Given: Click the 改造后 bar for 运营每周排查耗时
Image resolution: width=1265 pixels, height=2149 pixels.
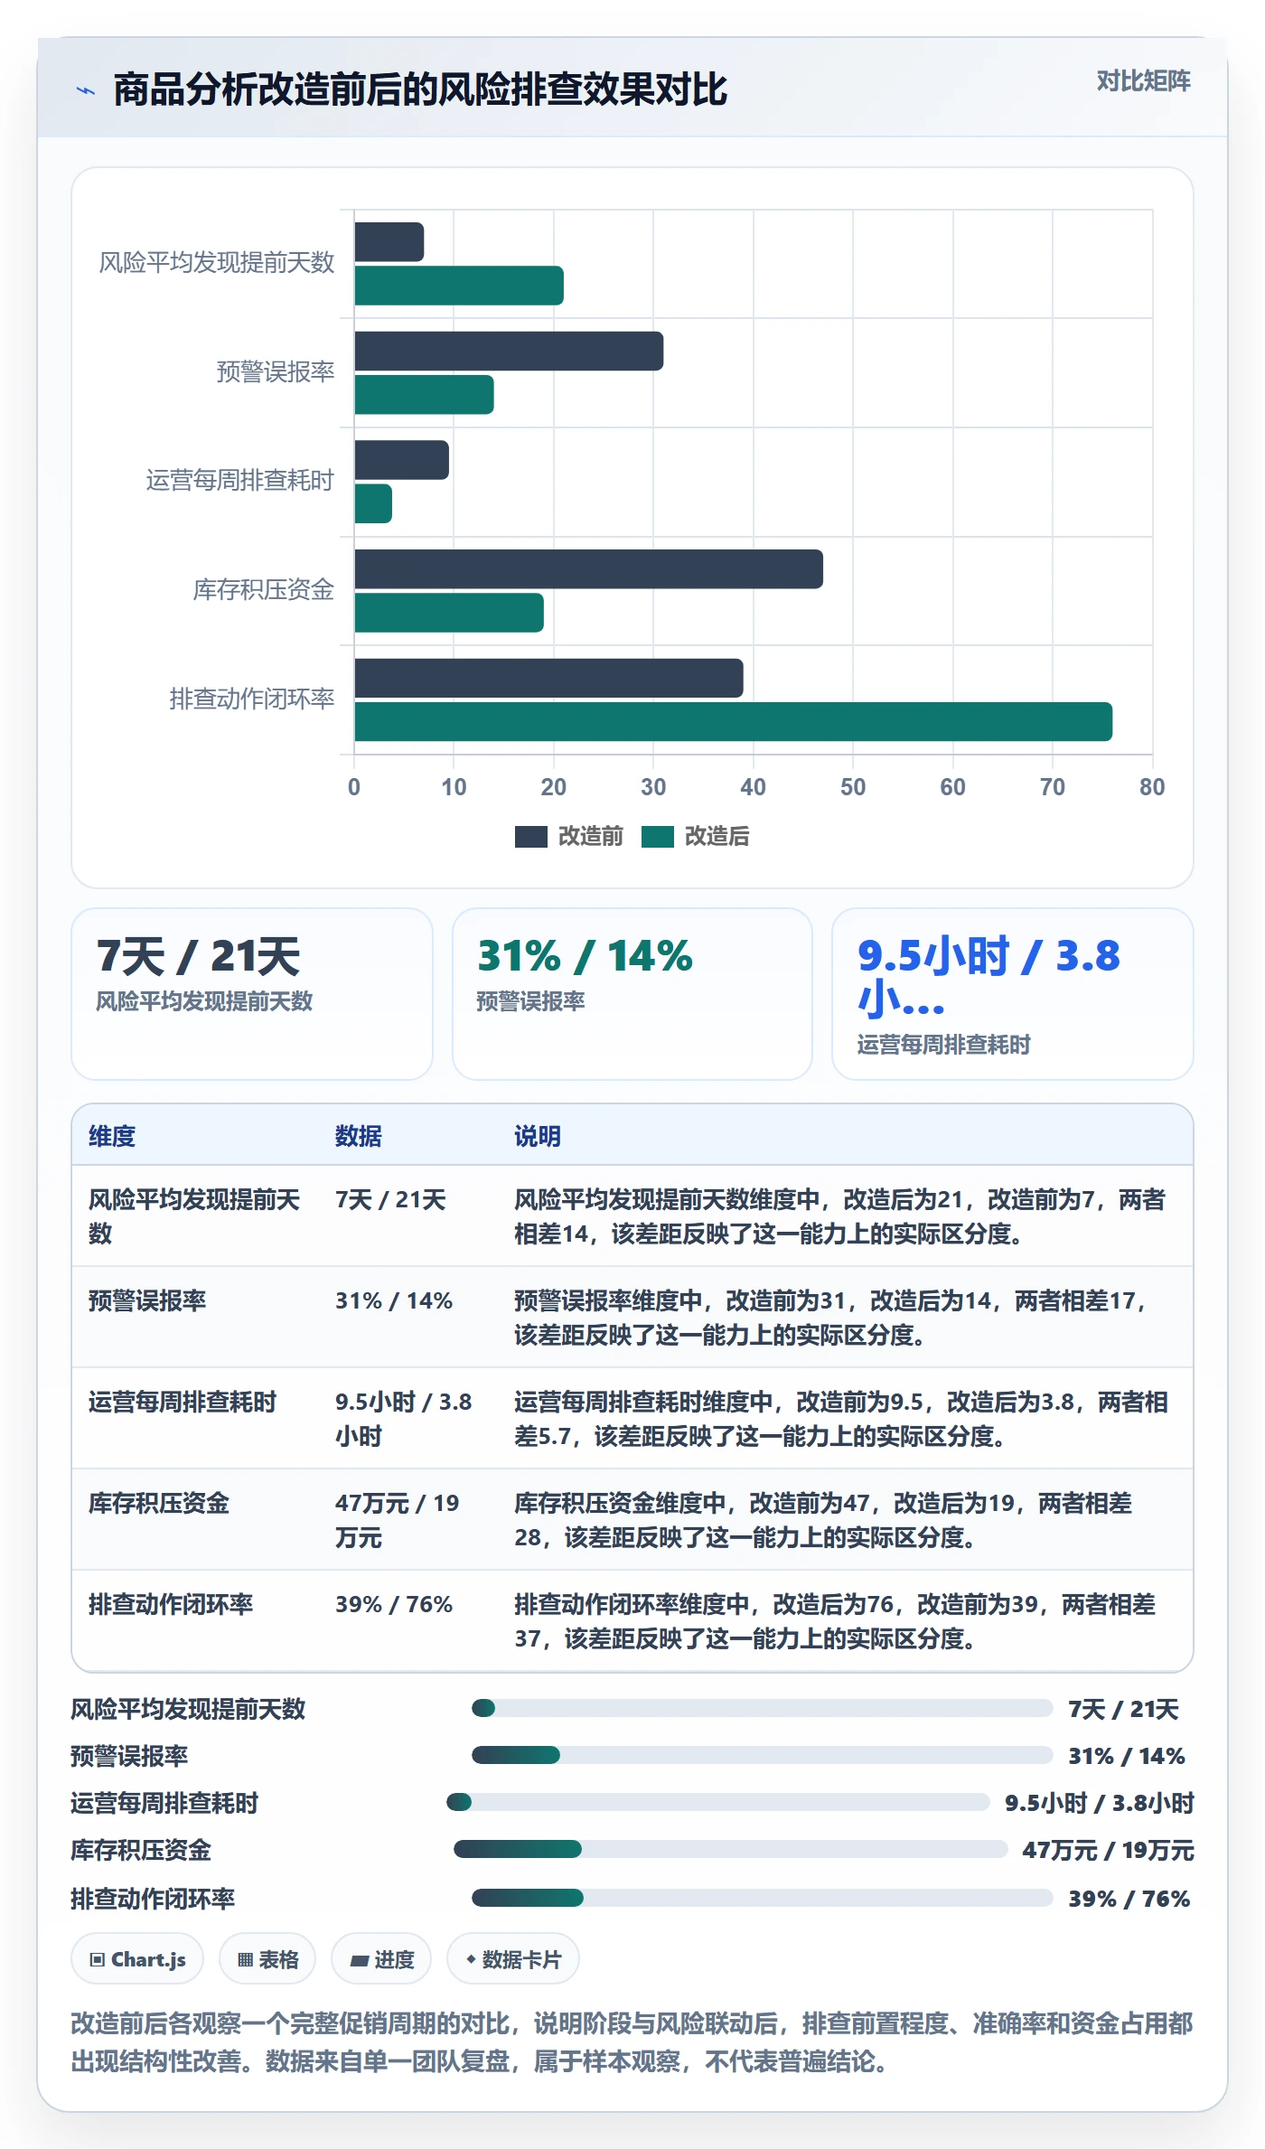Looking at the screenshot, I should click(373, 503).
